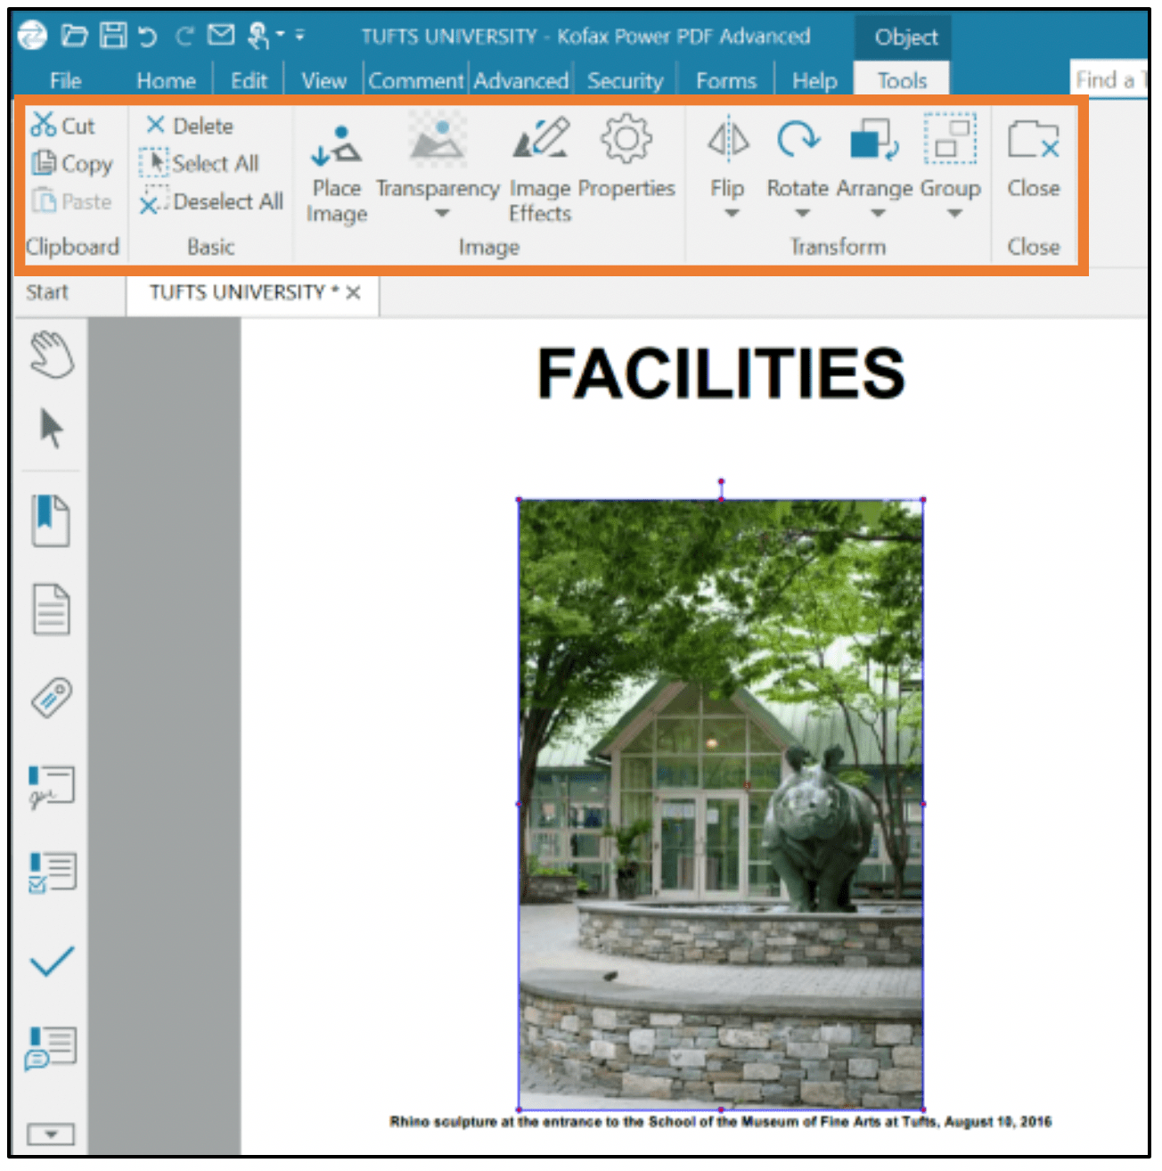Open the Home tab
The image size is (1162, 1171).
click(x=166, y=80)
